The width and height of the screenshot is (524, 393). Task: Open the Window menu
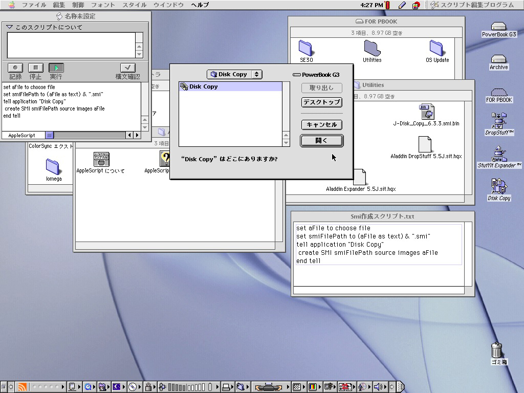click(168, 5)
